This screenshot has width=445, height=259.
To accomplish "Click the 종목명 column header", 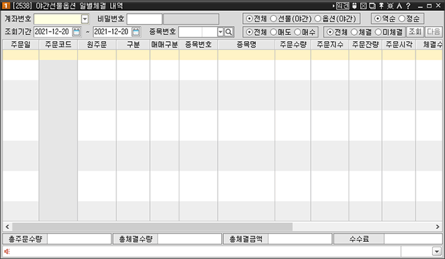I will [x=246, y=45].
